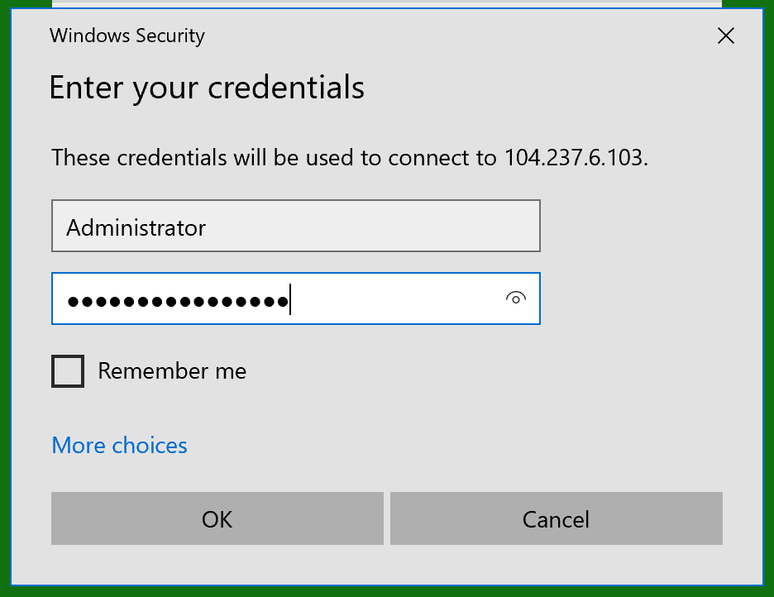Click the Administrator username field
This screenshot has height=597, width=774.
click(296, 226)
